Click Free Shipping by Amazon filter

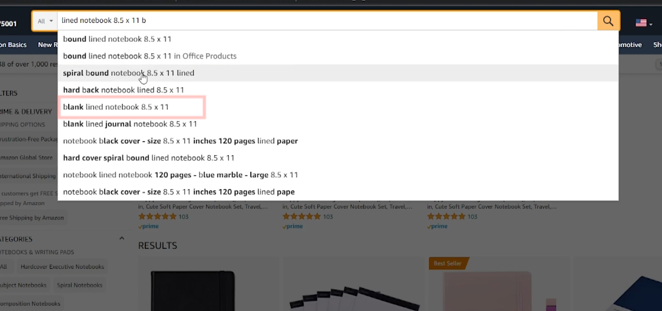[32, 218]
